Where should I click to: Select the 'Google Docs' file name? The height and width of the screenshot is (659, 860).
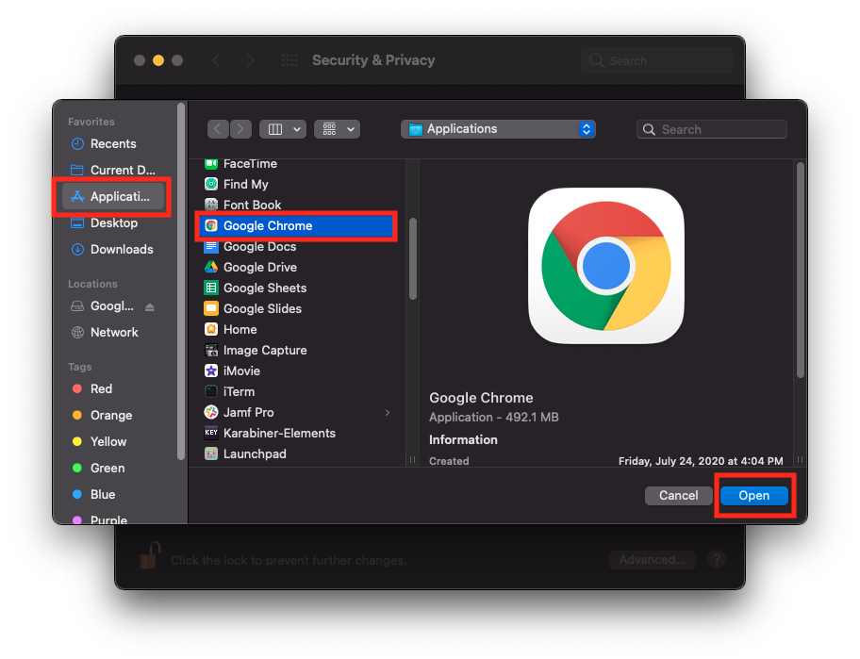[259, 247]
